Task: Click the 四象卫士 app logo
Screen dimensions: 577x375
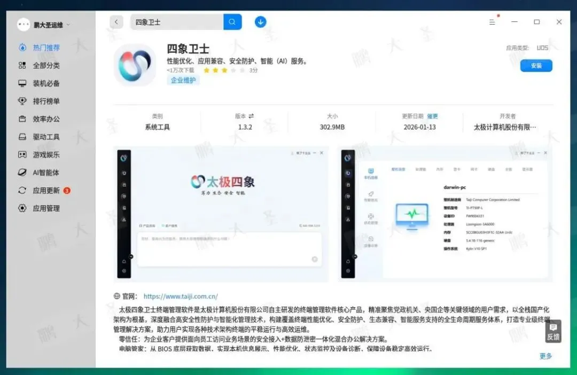Action: [x=135, y=65]
